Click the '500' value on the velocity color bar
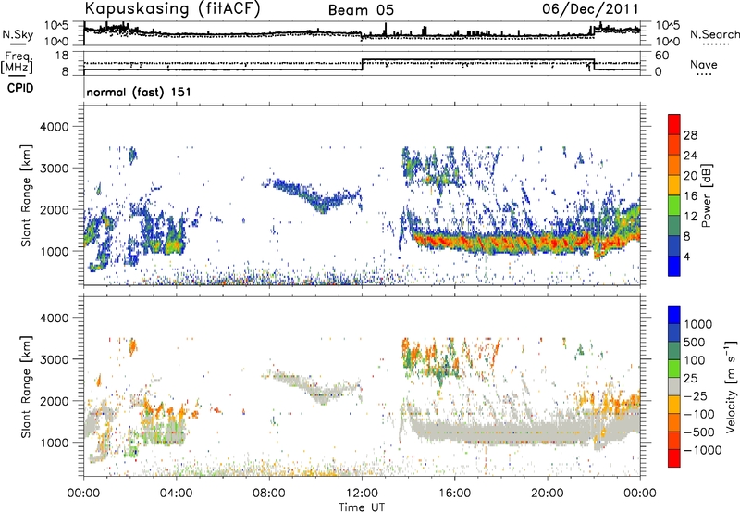 [x=697, y=343]
